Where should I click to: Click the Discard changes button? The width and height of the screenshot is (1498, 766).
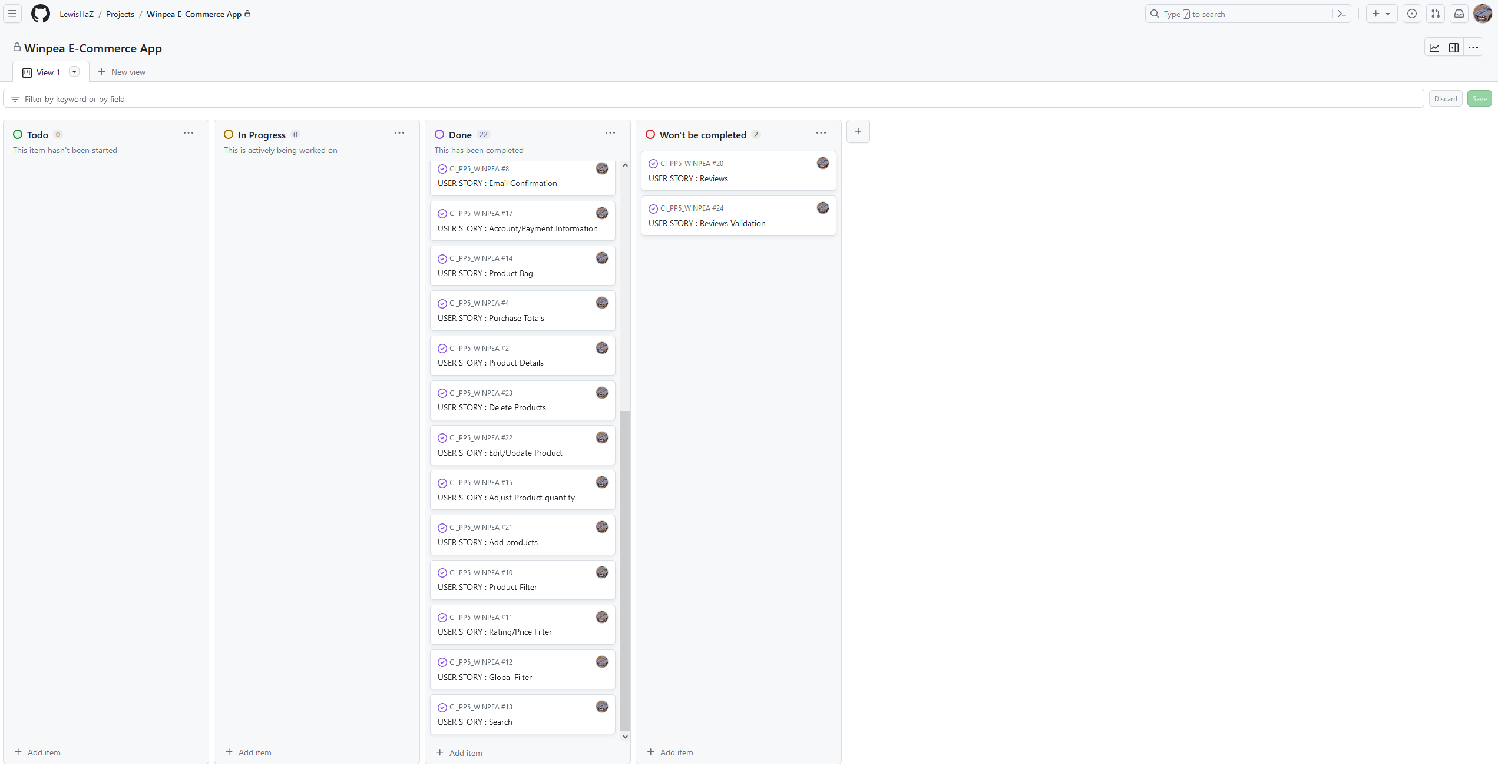click(1446, 99)
